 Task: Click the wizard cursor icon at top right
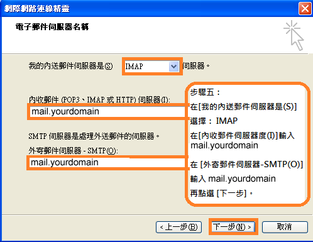click(294, 35)
